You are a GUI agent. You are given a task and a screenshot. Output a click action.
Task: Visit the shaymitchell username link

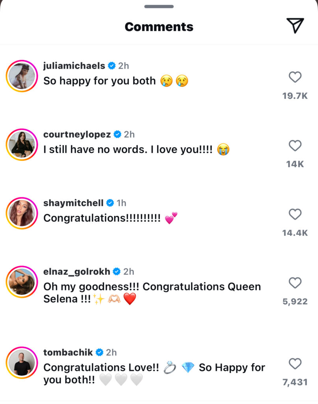click(x=73, y=203)
